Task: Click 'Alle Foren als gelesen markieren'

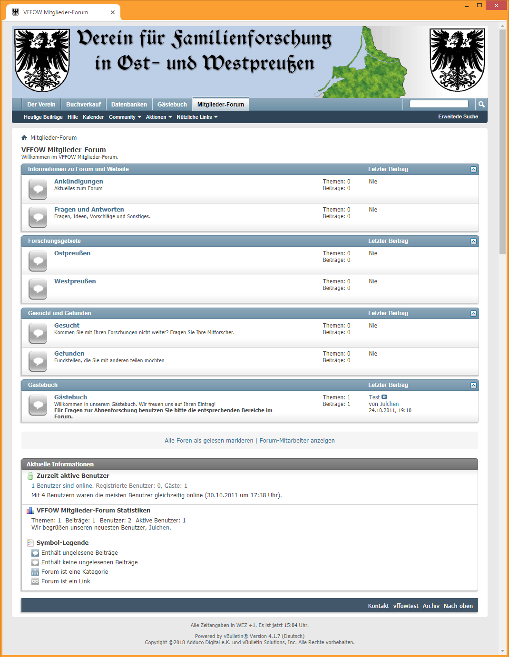Action: (208, 440)
